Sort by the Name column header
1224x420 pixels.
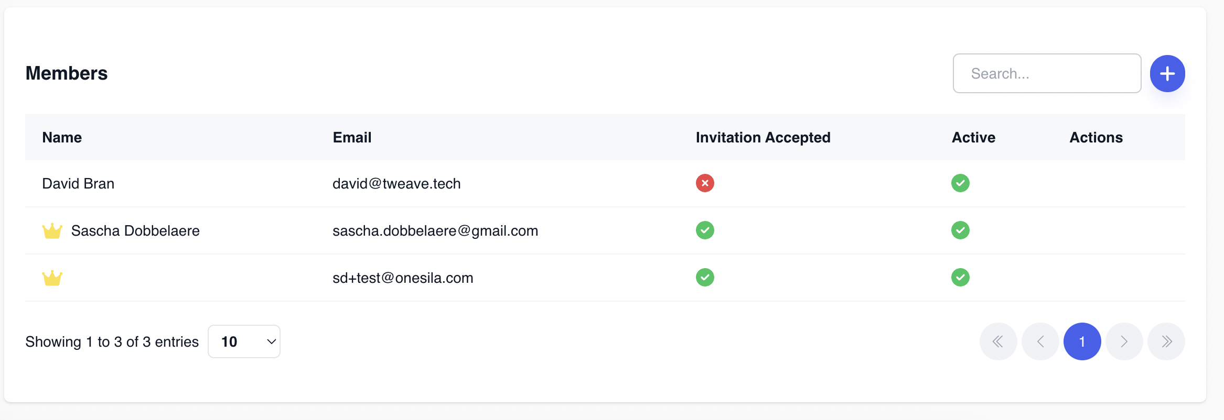click(x=62, y=137)
